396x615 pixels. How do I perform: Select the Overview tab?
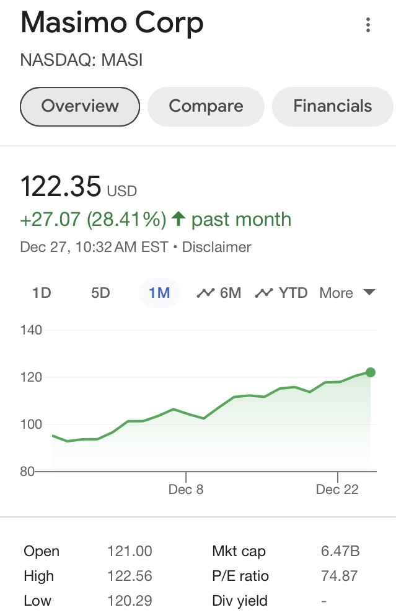tap(80, 106)
